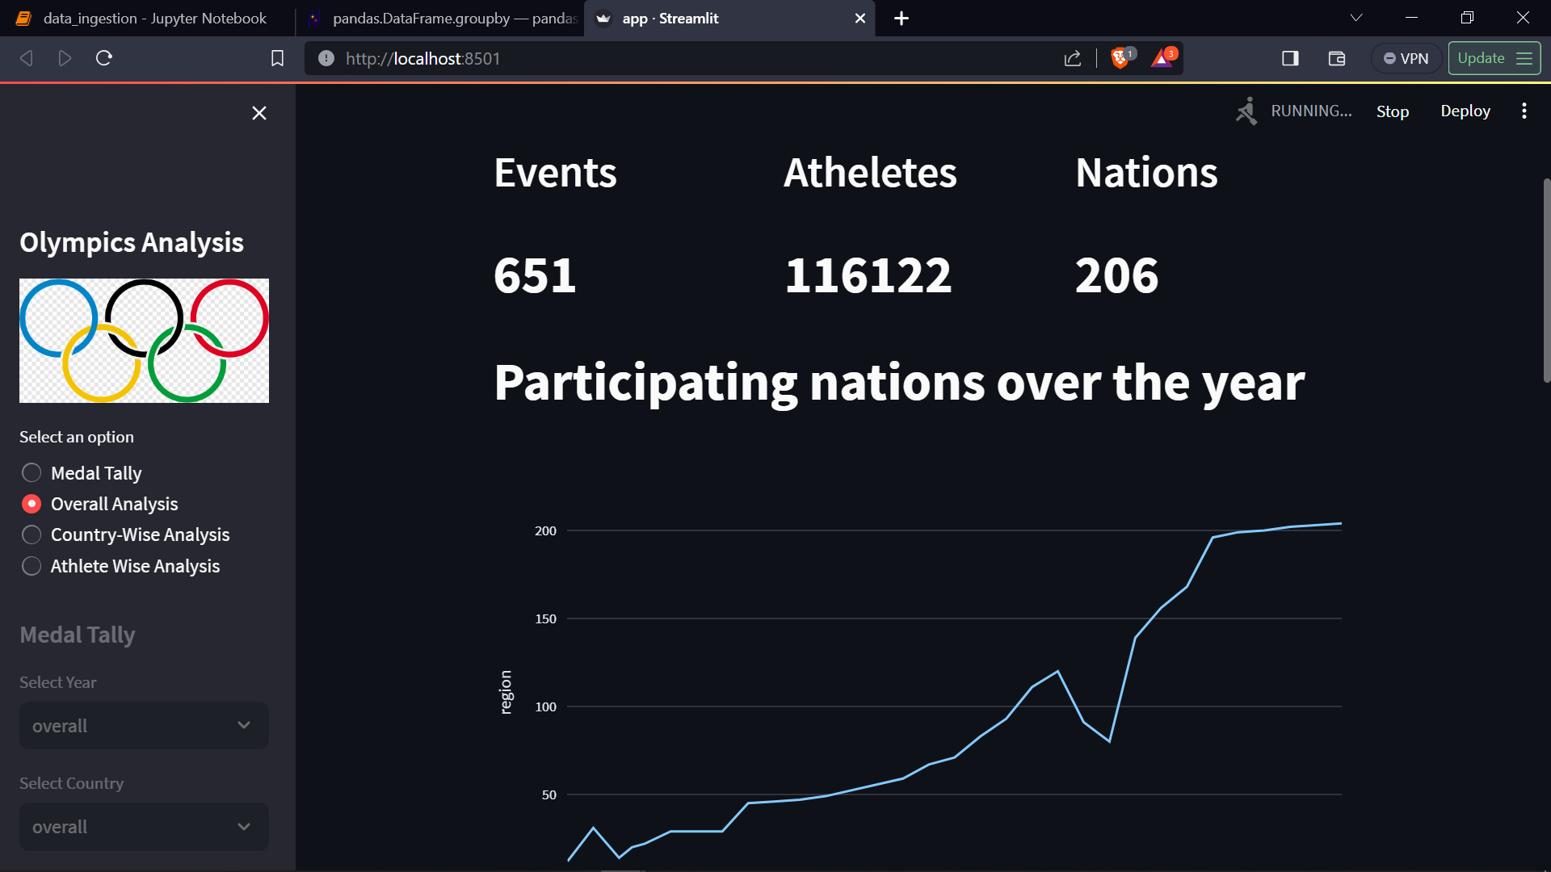1551x872 pixels.
Task: Close the Streamlit sidebar with the X
Action: pyautogui.click(x=258, y=113)
